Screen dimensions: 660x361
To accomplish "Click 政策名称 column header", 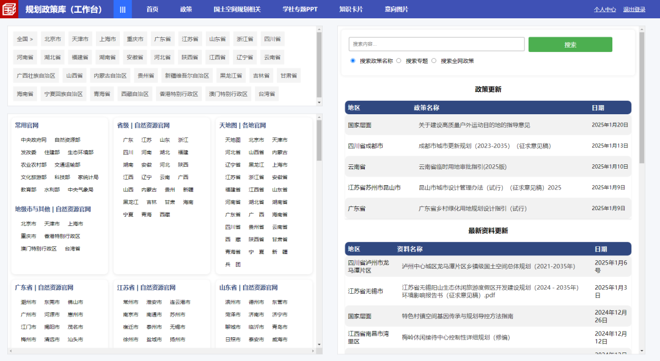I will click(427, 108).
